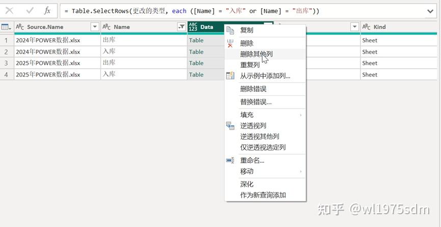The width and height of the screenshot is (441, 227).
Task: Select 逆透视其他列 menu entry
Action: point(265,136)
